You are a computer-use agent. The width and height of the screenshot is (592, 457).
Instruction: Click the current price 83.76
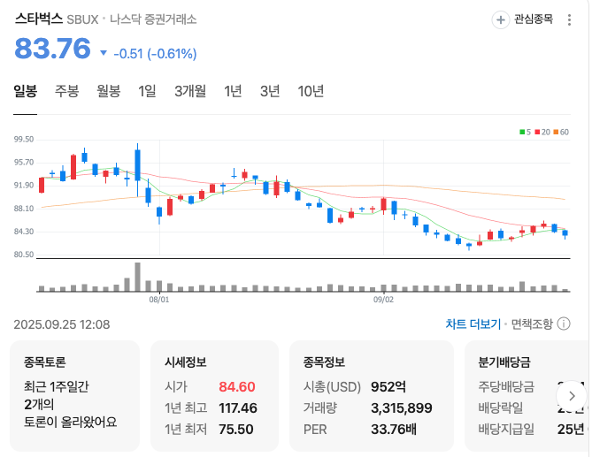(52, 49)
